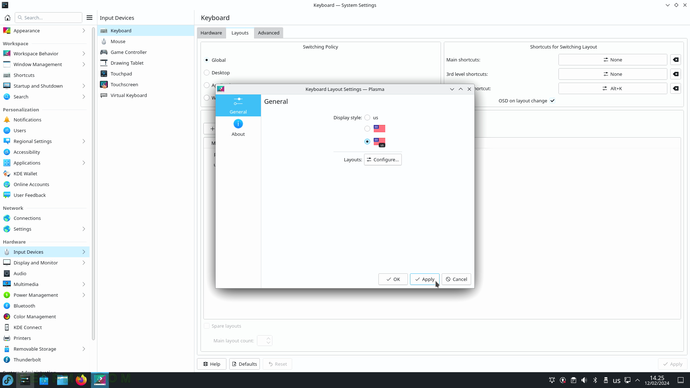Image resolution: width=690 pixels, height=388 pixels.
Task: Open the Fedora application launcher
Action: [8, 380]
